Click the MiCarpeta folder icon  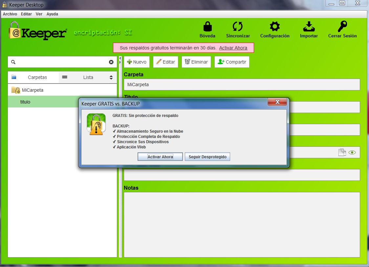[x=15, y=90]
